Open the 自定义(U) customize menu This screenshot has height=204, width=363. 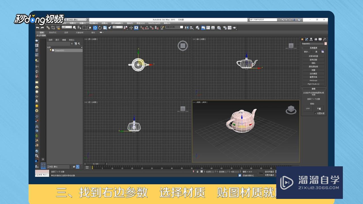141,23
